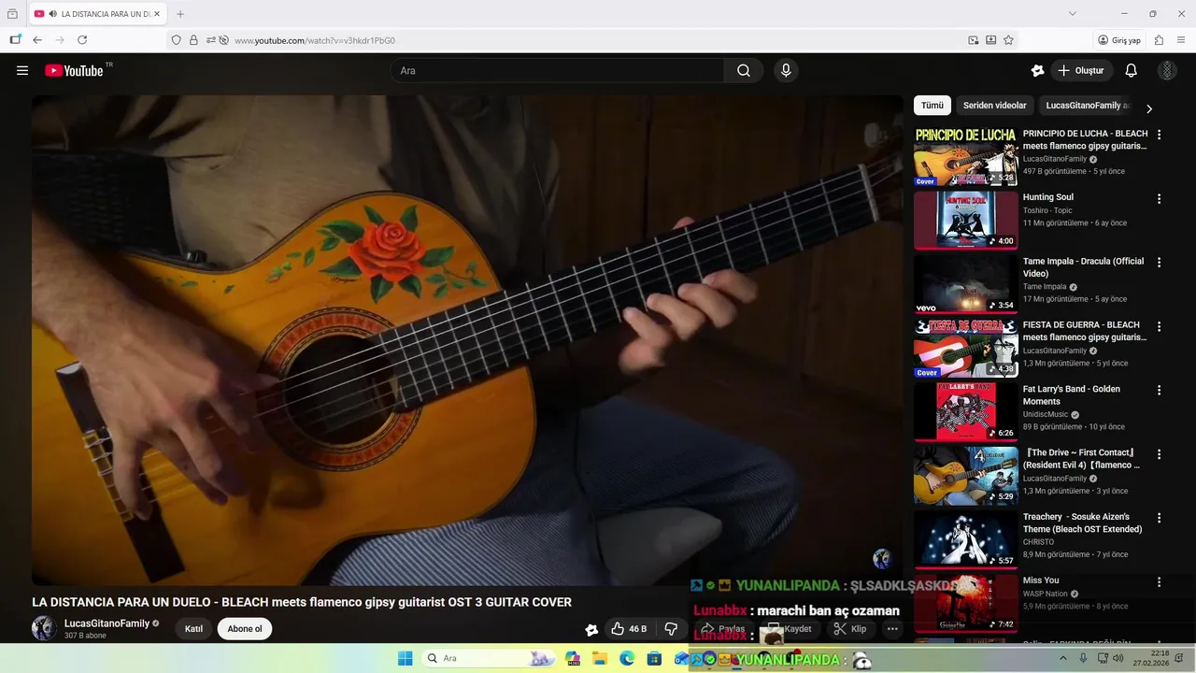Viewport: 1196px width, 673px height.
Task: Click the YouTube search magnifier button
Action: (x=744, y=70)
